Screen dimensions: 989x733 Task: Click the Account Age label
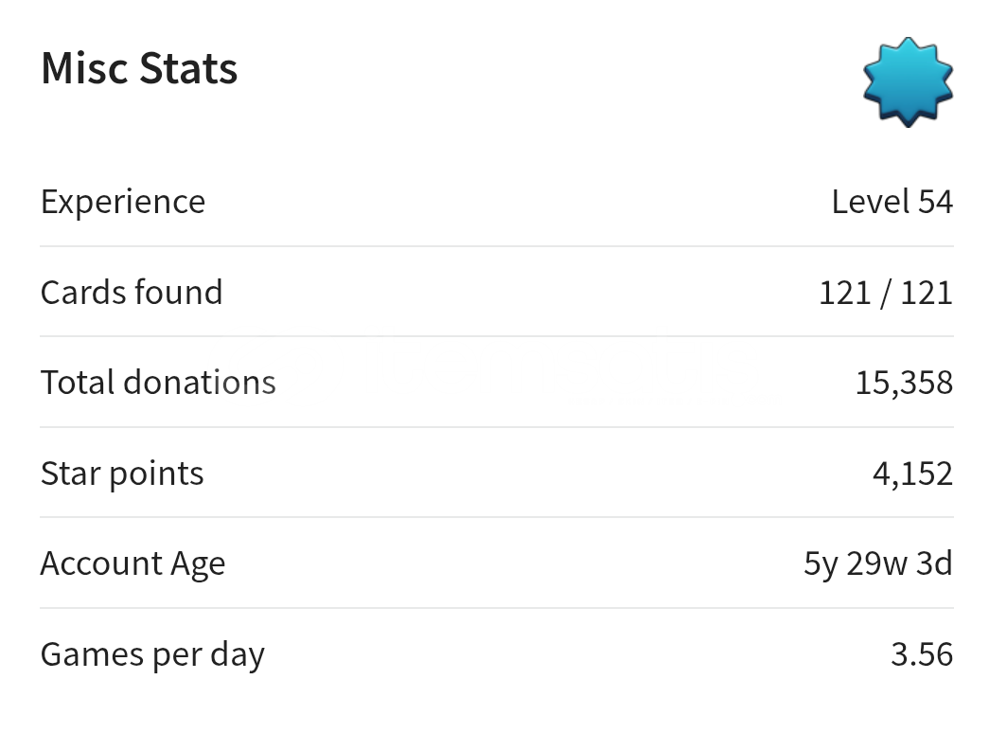pos(132,563)
